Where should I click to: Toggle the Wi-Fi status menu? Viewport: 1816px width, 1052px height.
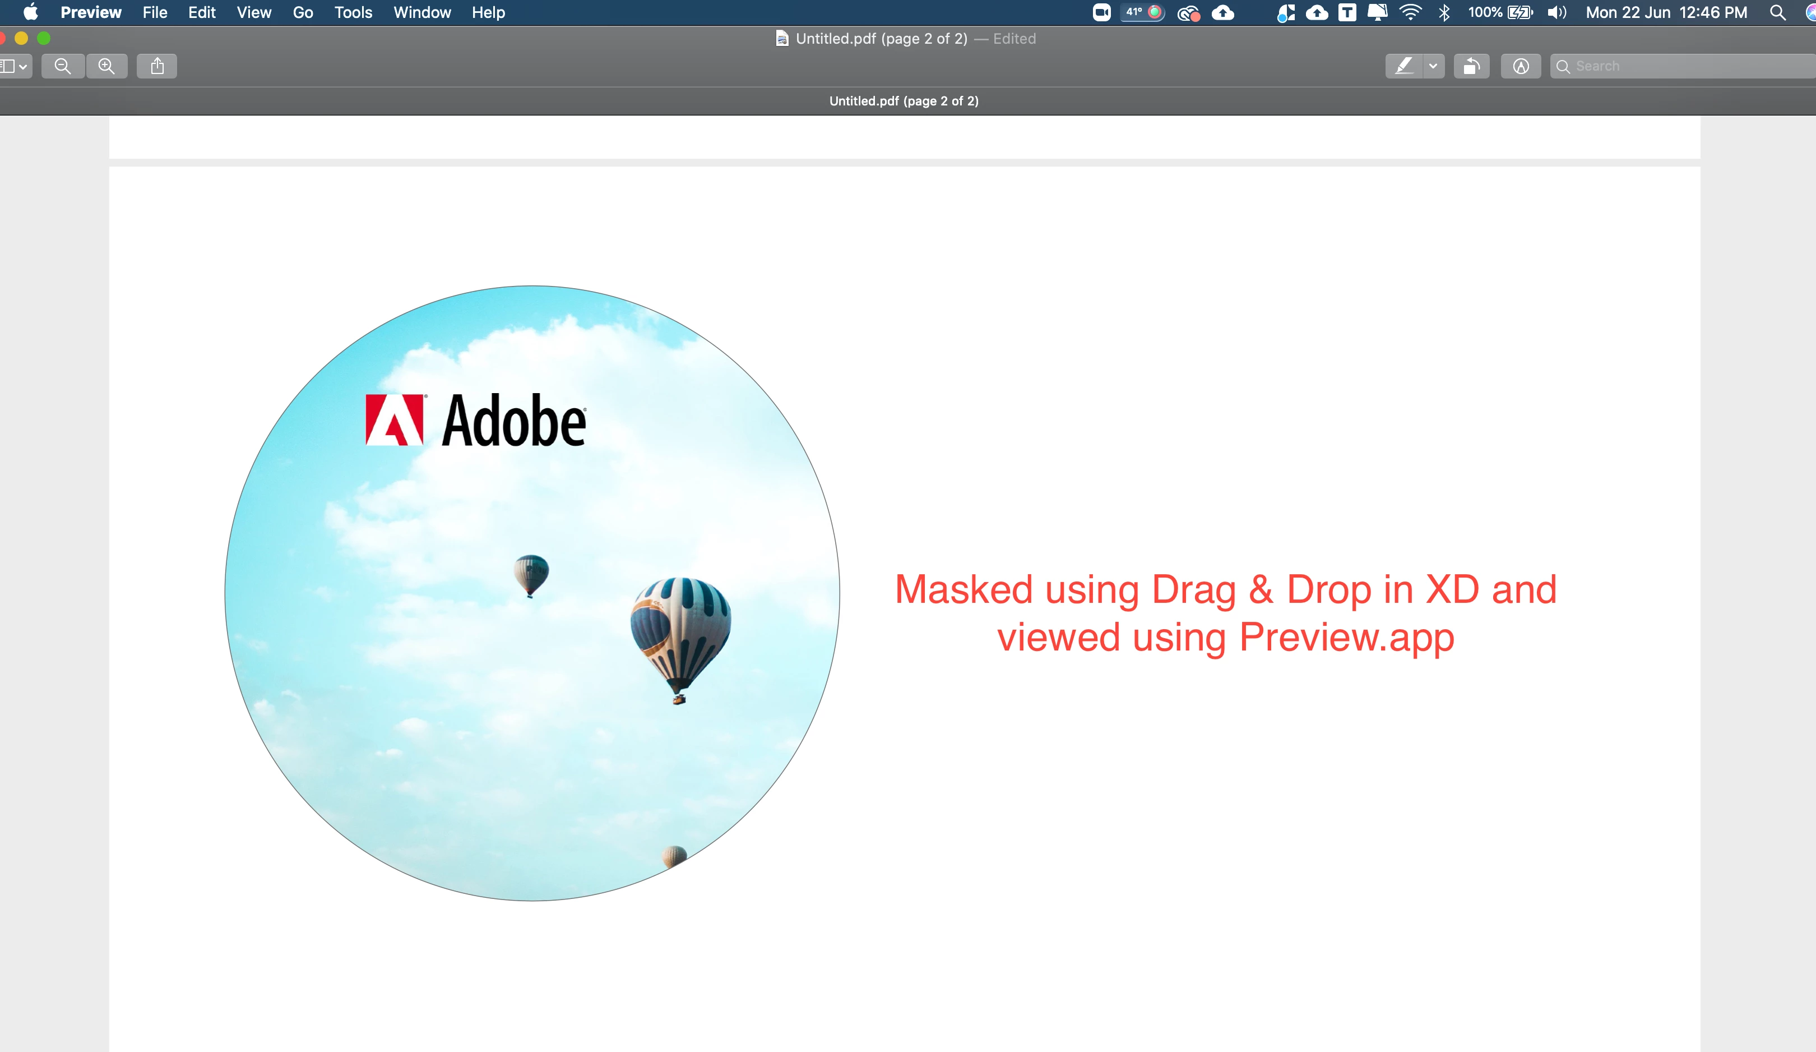[x=1410, y=12]
